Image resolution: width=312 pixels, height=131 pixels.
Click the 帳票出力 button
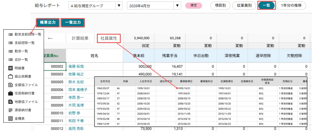click(x=48, y=22)
